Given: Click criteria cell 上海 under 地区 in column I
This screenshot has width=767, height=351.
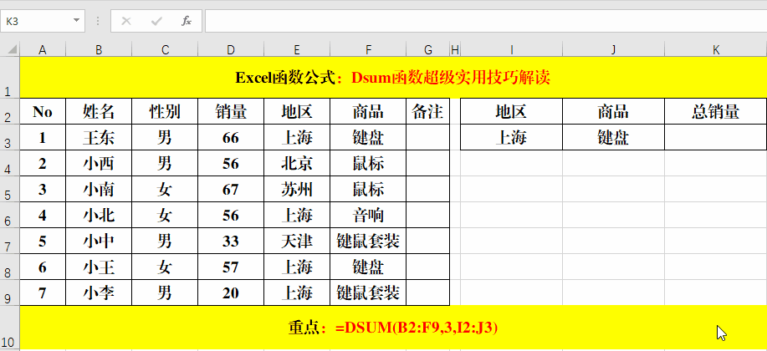Looking at the screenshot, I should click(x=511, y=138).
